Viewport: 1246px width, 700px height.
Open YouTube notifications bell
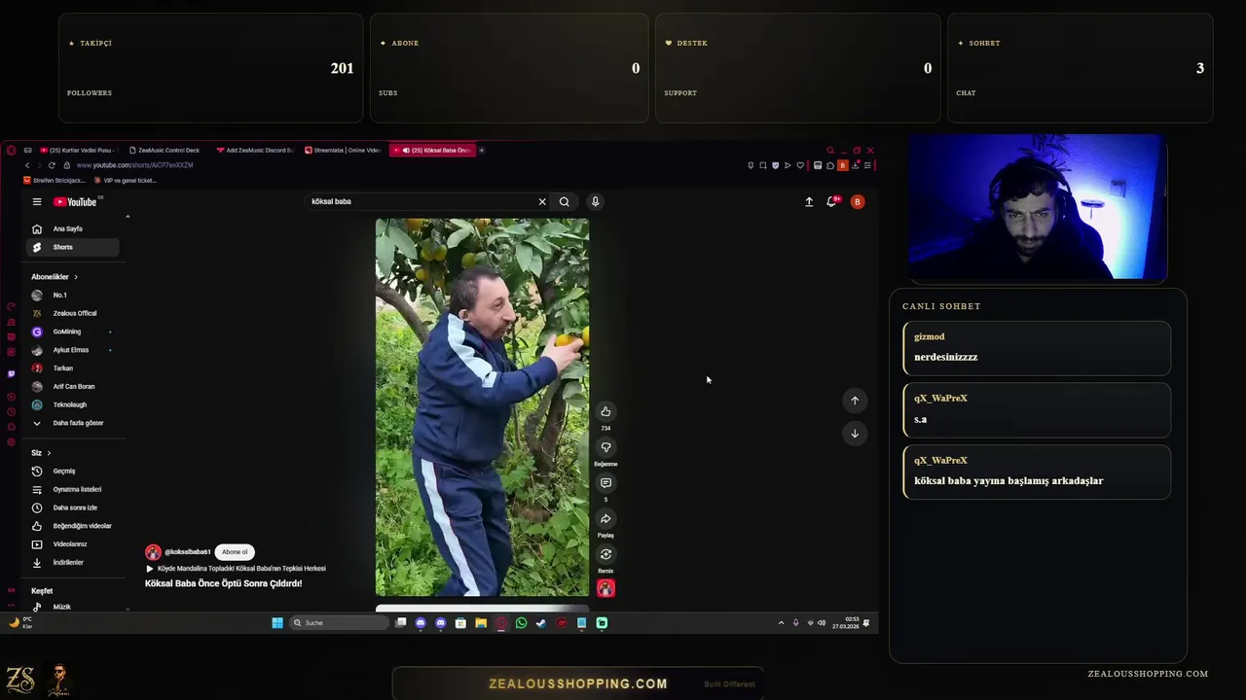click(832, 201)
